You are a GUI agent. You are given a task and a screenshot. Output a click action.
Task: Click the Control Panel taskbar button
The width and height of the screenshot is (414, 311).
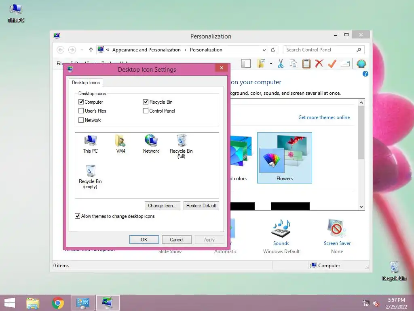coord(82,303)
